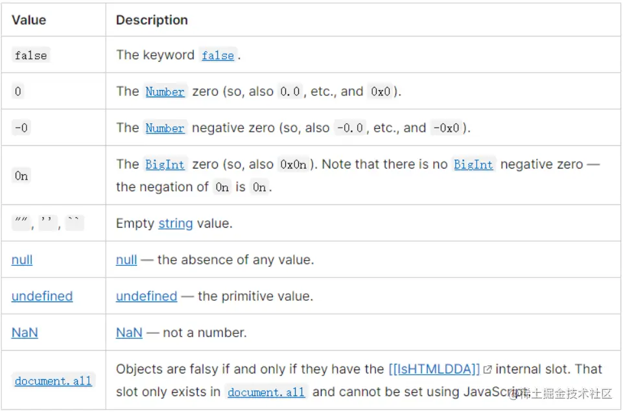625x413 pixels.
Task: Follow the [[IsHTMLDDA]] internal slot link
Action: [x=434, y=370]
